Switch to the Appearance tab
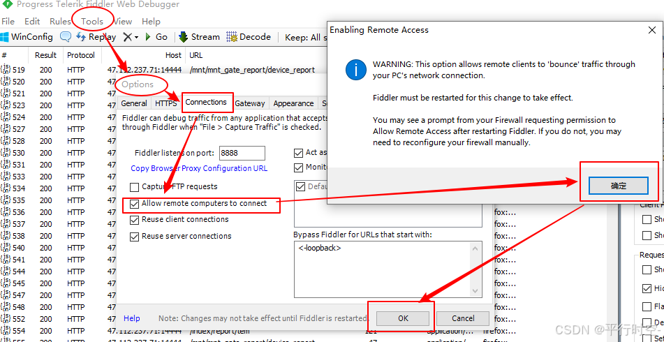Viewport: 664px width, 342px height. coord(293,104)
